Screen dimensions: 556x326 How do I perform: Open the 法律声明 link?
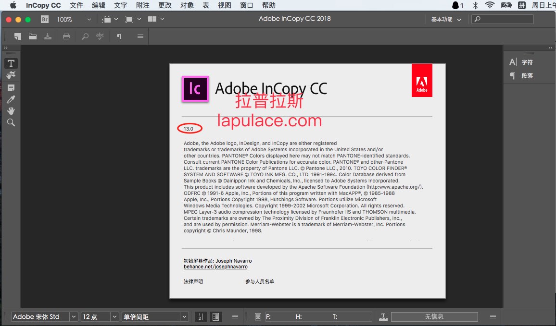pos(193,282)
